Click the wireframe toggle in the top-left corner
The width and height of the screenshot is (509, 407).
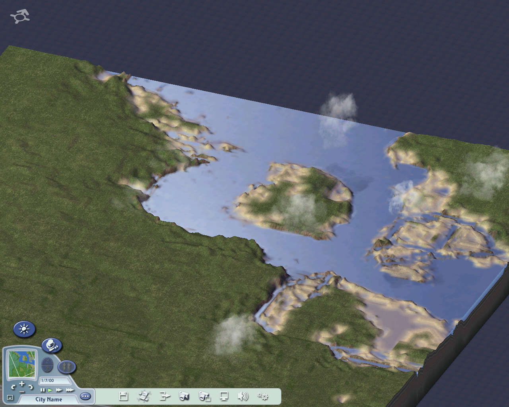tap(20, 17)
